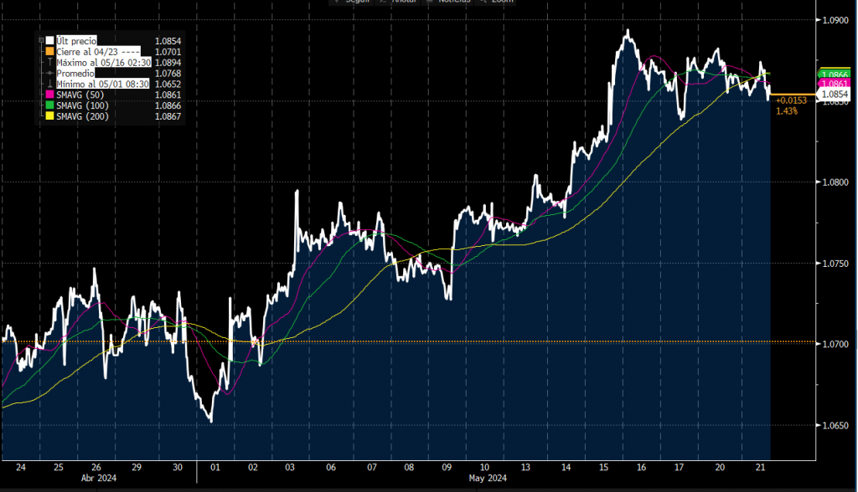The image size is (858, 492).
Task: Select the Últ precio legend label
Action: tap(76, 40)
